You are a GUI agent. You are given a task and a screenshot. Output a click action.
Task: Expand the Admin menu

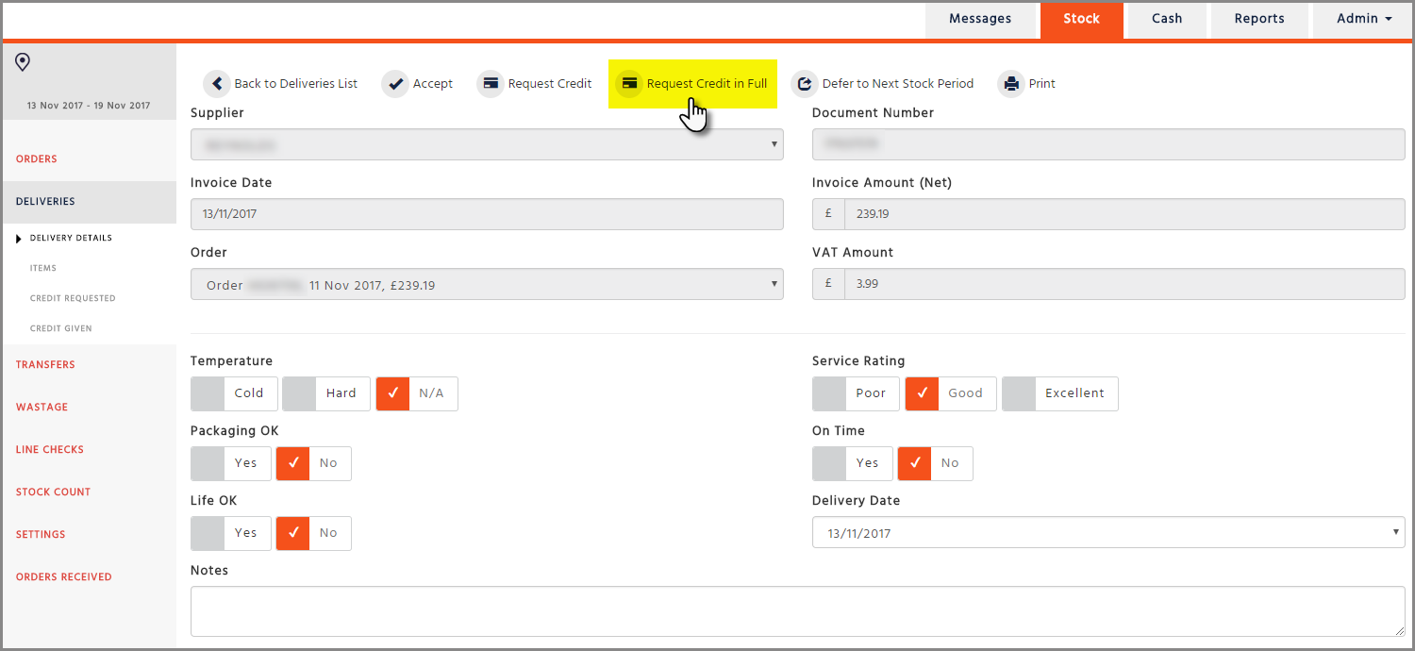click(x=1364, y=19)
